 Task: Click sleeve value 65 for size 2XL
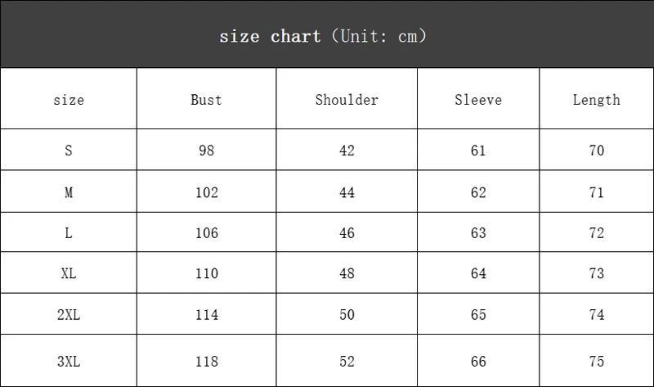pyautogui.click(x=478, y=314)
